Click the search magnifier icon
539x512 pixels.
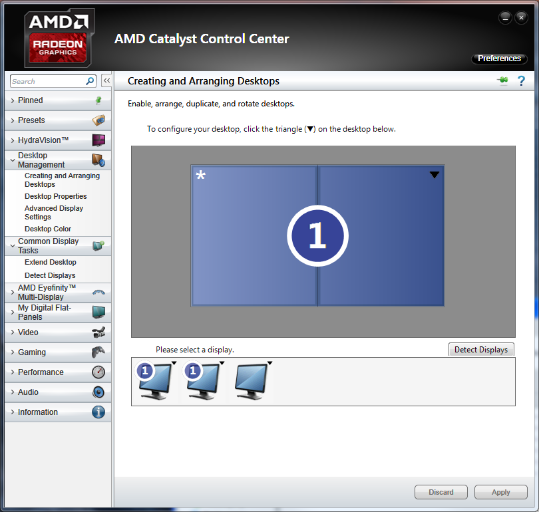coord(90,81)
